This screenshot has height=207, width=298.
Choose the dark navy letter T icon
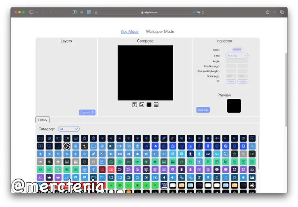(58, 146)
